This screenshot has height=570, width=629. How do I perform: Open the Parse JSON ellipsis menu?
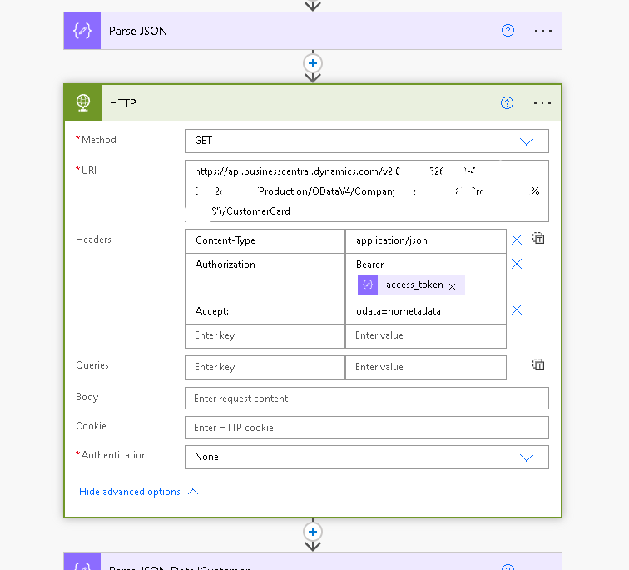tap(542, 31)
